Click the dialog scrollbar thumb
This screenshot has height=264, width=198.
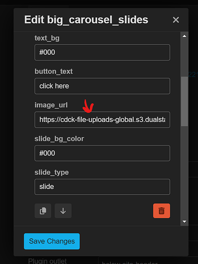click(x=184, y=101)
